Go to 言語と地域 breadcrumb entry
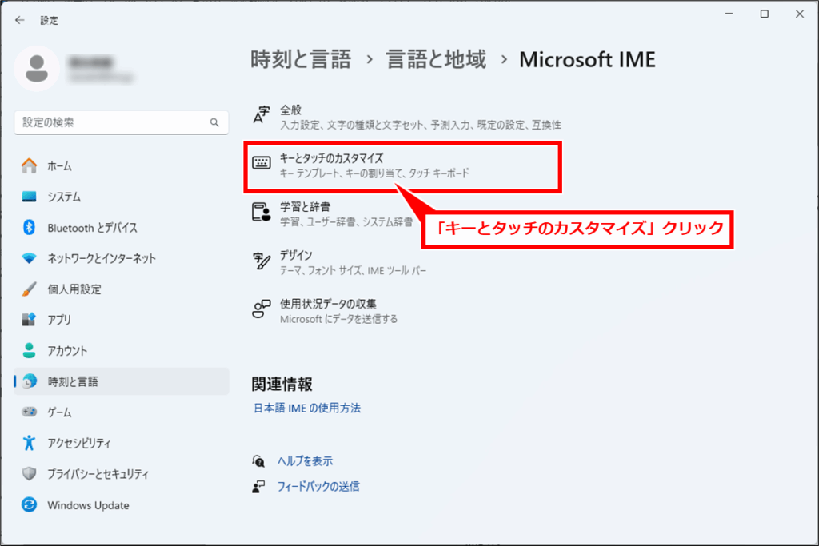This screenshot has width=819, height=546. tap(436, 59)
